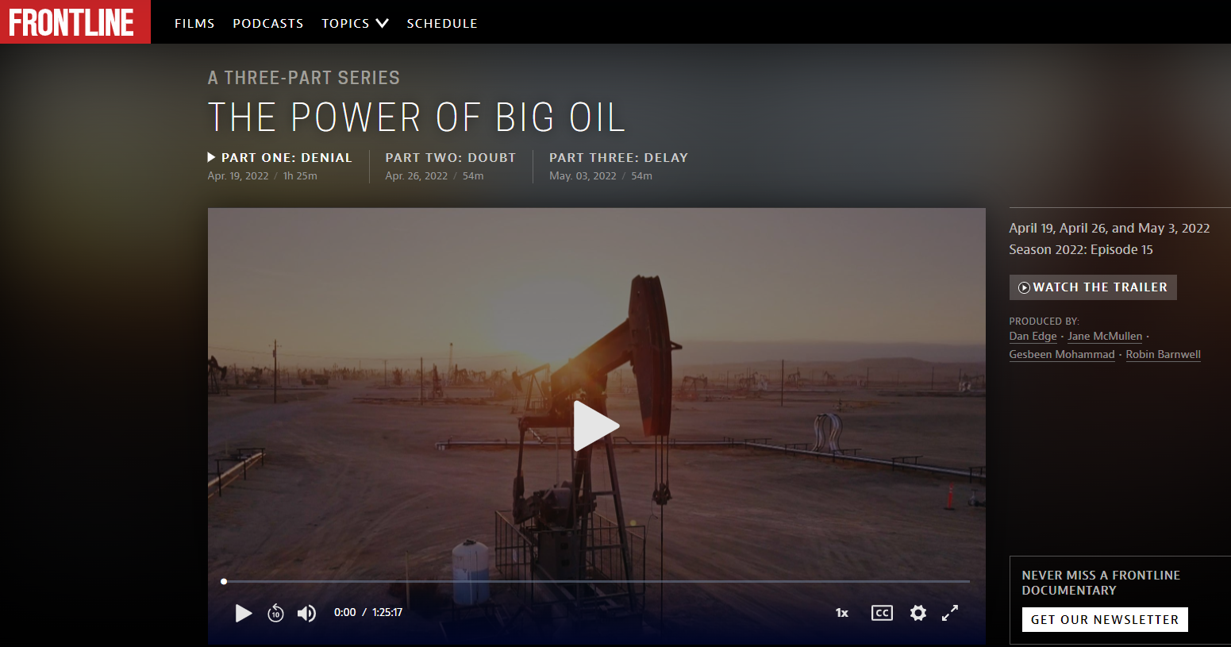Screen dimensions: 1231x647
Task: Open Gesbeen Mohammad's producer link
Action: 1061,355
